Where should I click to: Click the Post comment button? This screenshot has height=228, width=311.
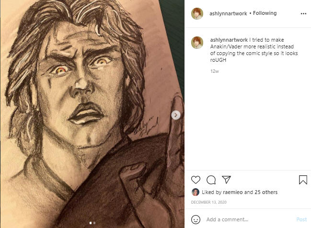[301, 219]
